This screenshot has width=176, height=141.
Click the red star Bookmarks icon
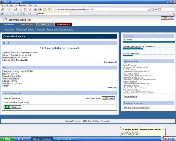(30, 9)
